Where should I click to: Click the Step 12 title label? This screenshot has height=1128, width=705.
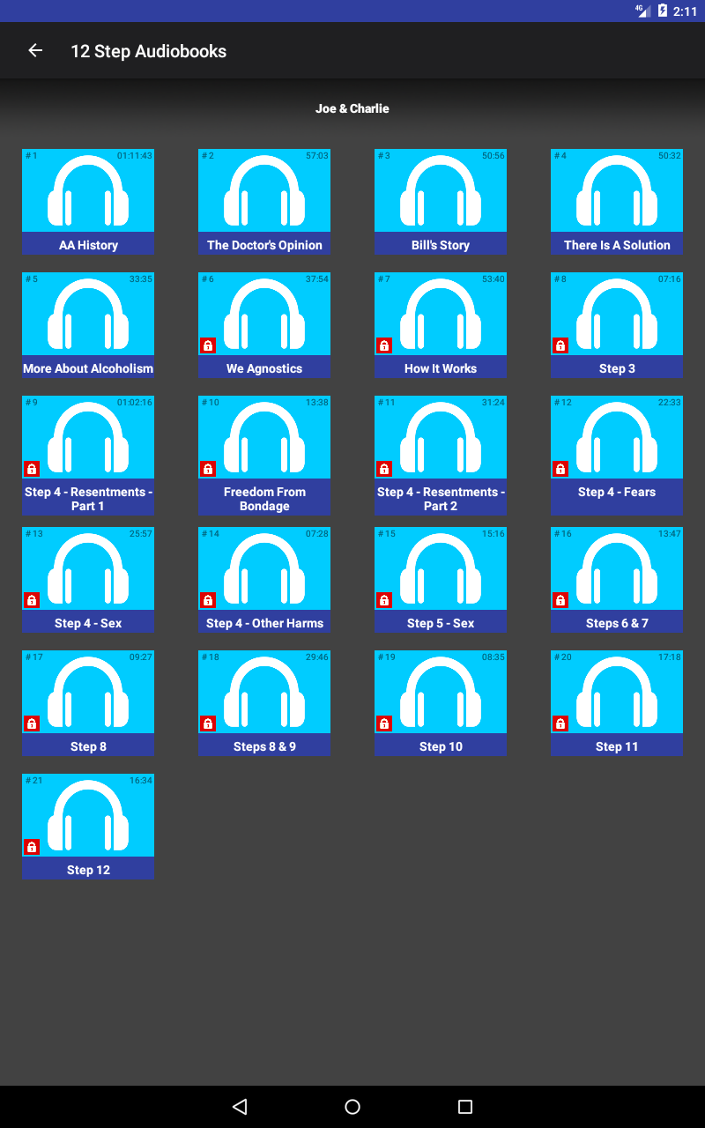(88, 870)
